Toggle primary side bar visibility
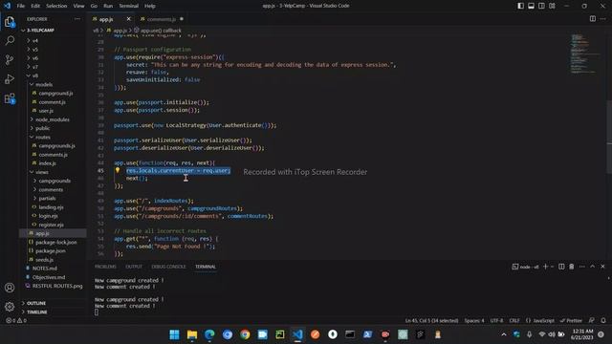 pyautogui.click(x=520, y=6)
